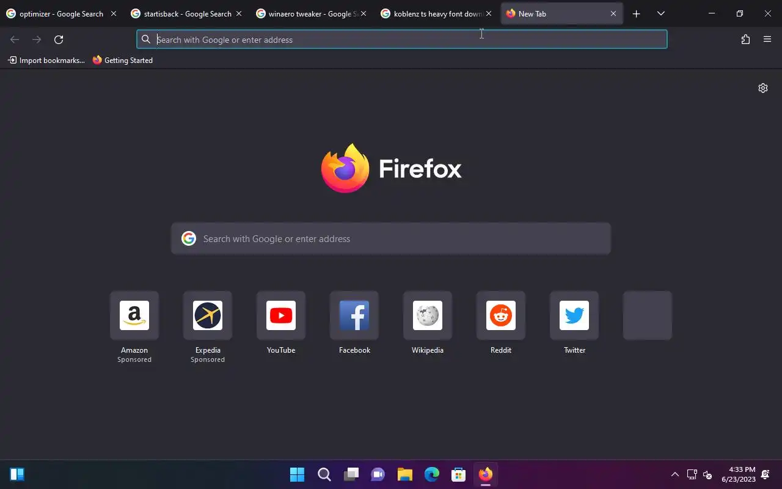Open the Firefox application hamburger menu

coord(767,40)
